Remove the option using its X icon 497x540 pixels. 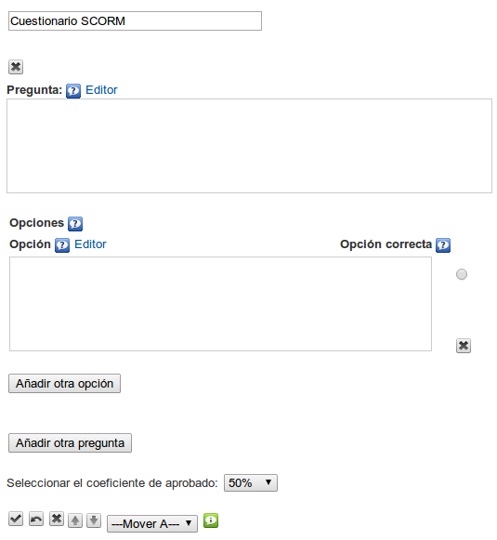pos(464,346)
